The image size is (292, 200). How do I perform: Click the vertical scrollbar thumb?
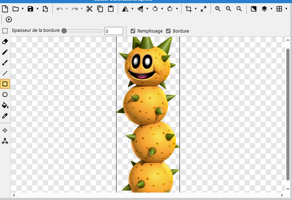click(288, 114)
